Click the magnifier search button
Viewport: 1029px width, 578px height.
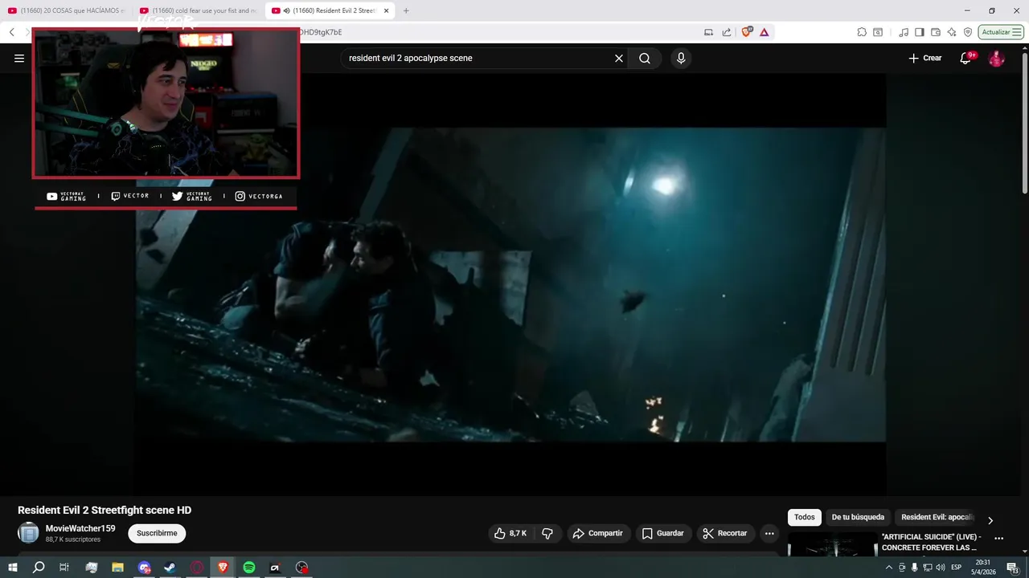[x=645, y=58]
